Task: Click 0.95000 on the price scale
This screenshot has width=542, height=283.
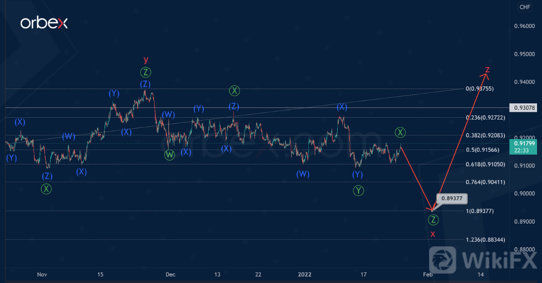Action: [525, 54]
